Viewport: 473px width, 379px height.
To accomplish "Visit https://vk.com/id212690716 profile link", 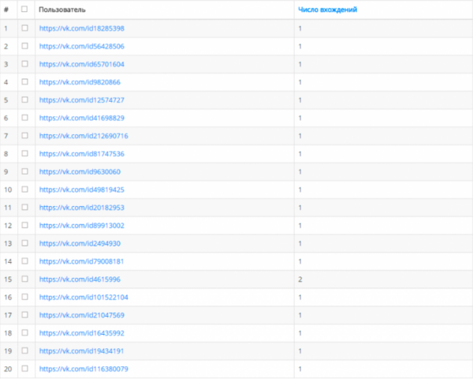I will (84, 136).
